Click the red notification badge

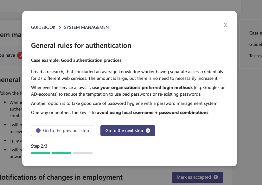point(20,55)
